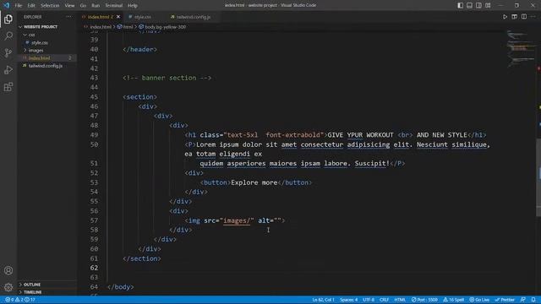
Task: Open the Help menu
Action: [133, 5]
